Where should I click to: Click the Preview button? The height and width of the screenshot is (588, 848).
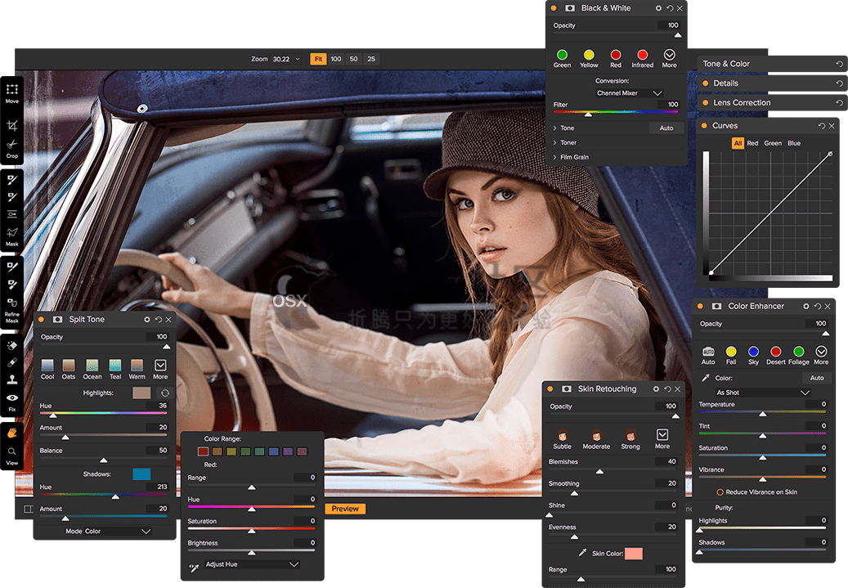[345, 509]
